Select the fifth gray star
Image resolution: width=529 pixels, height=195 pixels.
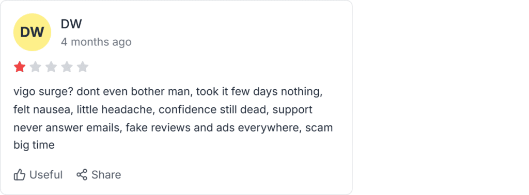click(x=83, y=67)
